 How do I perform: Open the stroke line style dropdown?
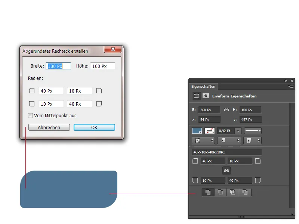pyautogui.click(x=253, y=131)
